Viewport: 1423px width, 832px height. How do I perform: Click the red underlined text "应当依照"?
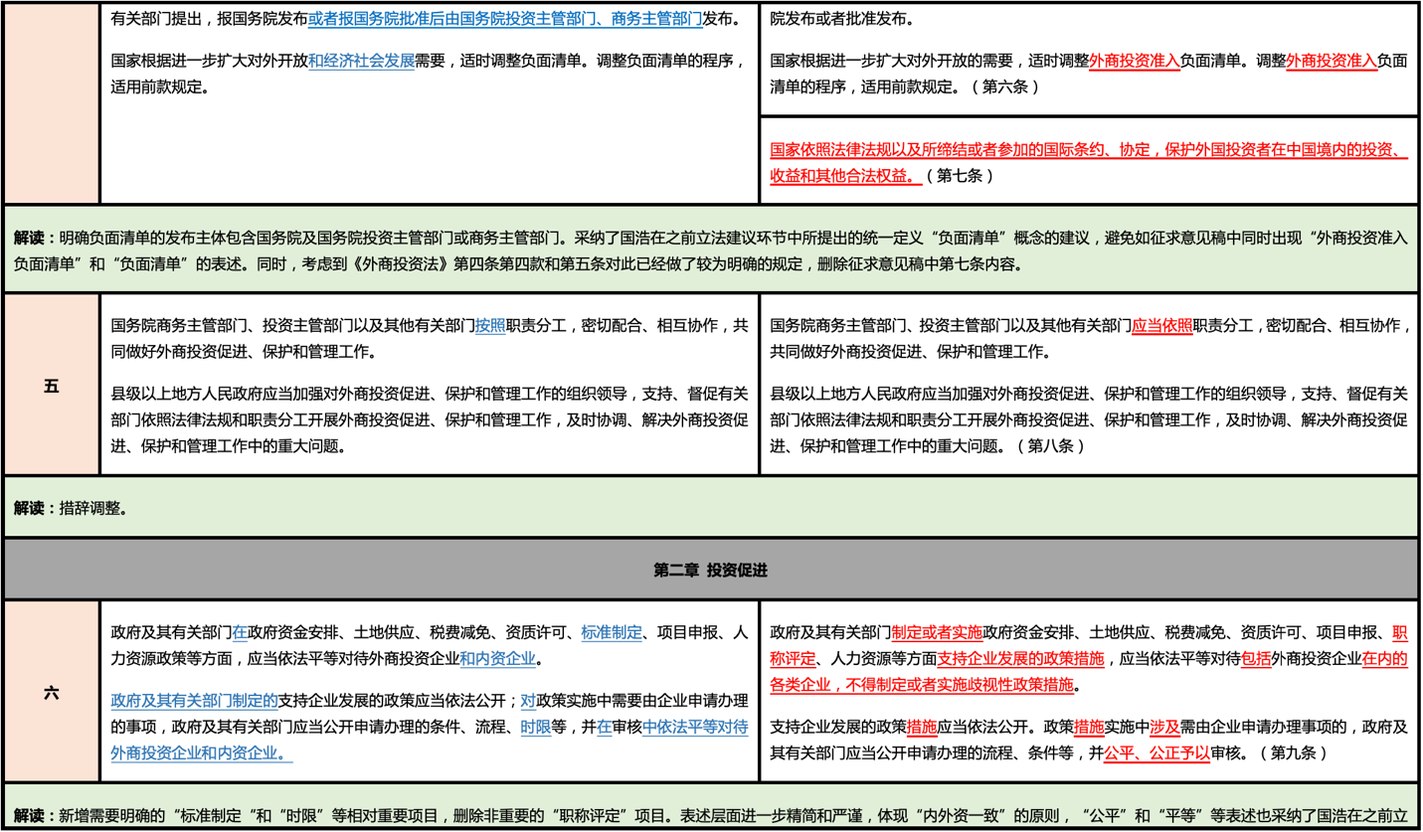tap(1161, 325)
